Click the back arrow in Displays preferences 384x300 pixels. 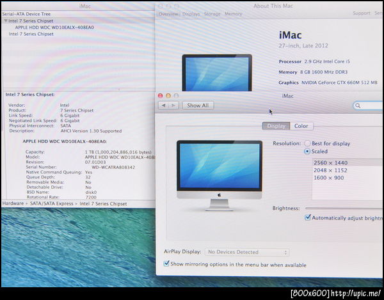point(163,106)
